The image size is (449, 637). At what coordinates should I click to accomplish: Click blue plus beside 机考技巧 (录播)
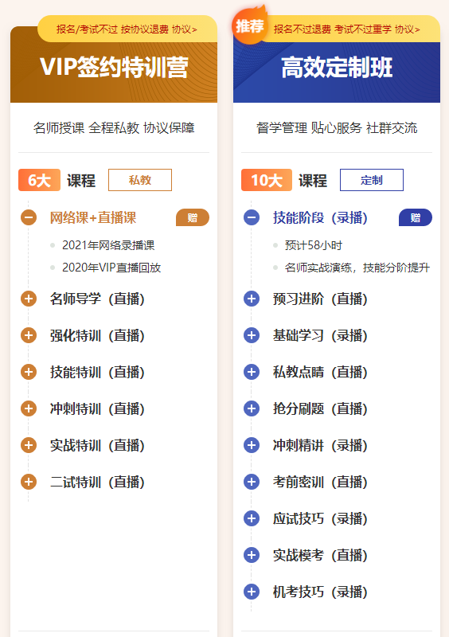click(252, 592)
